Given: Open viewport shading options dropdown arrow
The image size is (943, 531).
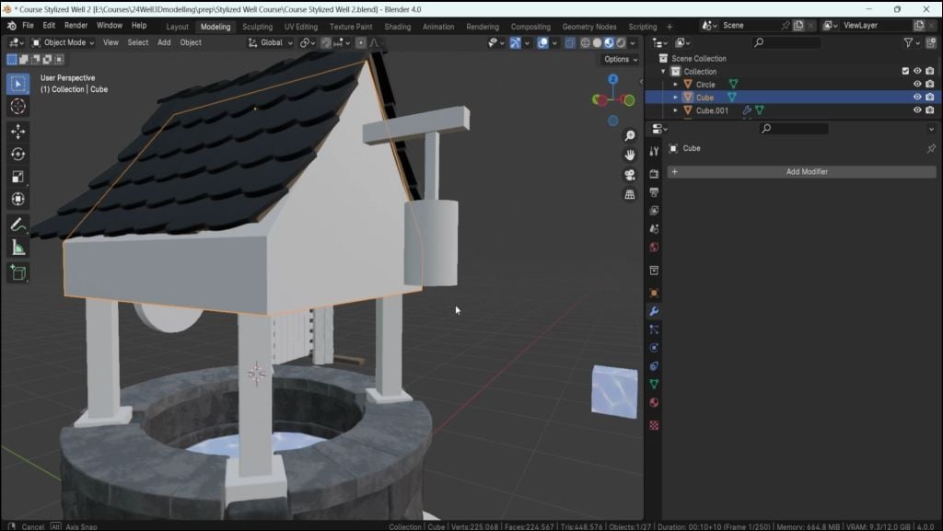Looking at the screenshot, I should (x=633, y=42).
